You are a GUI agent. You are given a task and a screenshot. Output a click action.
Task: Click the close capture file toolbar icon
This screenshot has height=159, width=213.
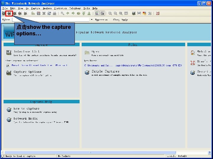44,13
